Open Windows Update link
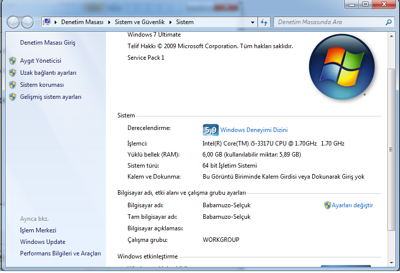This screenshot has height=273, width=400. [x=43, y=242]
